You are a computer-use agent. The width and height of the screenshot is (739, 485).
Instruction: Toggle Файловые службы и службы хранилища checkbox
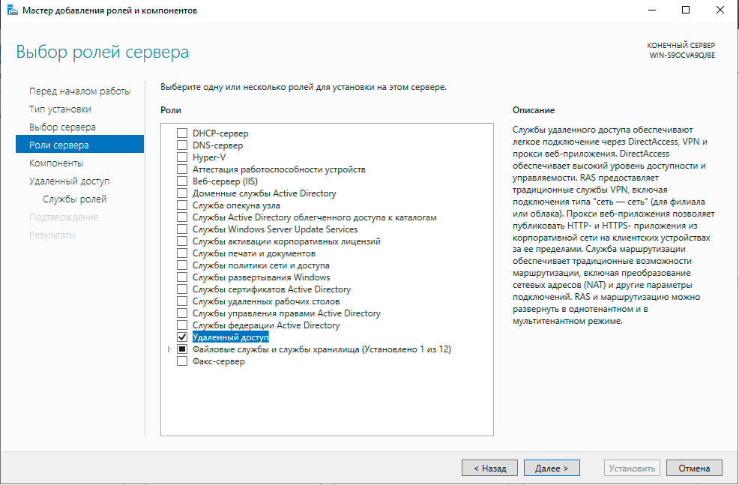click(x=182, y=349)
